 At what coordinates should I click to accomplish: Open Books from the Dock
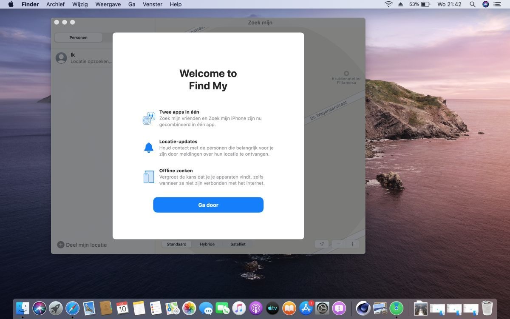pos(289,308)
